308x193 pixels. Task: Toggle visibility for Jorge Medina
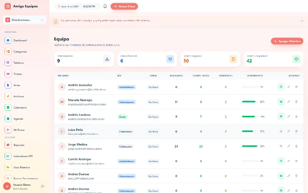point(281,146)
